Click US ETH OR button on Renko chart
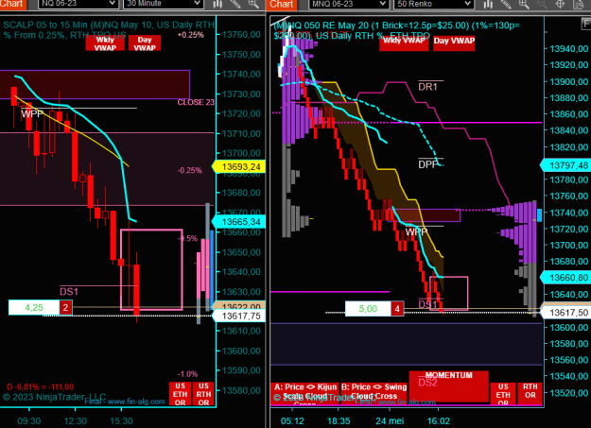The width and height of the screenshot is (591, 428). tap(503, 394)
